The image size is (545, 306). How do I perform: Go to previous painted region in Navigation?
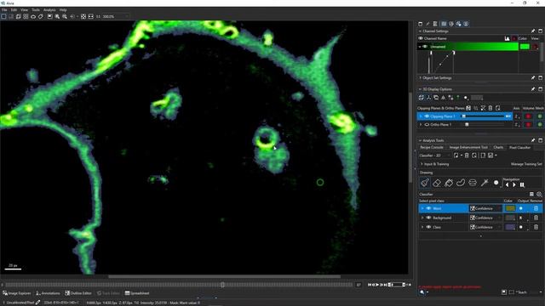507,185
